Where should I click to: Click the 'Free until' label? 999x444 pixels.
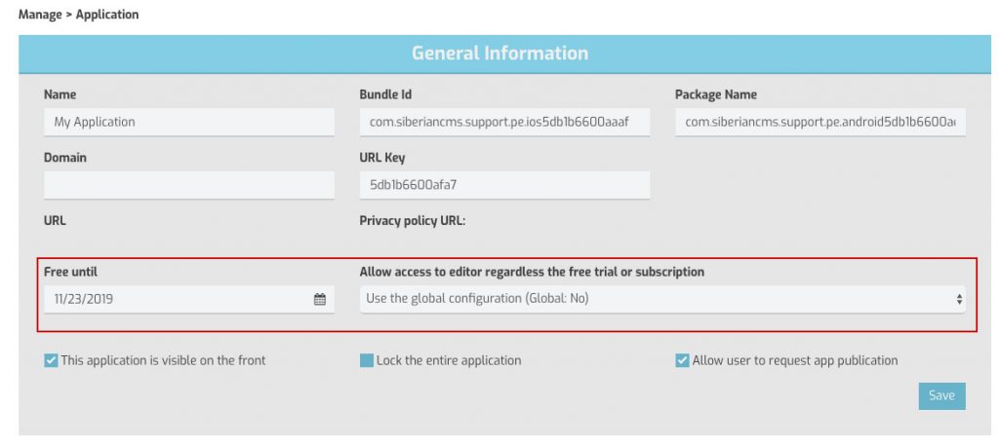[70, 272]
